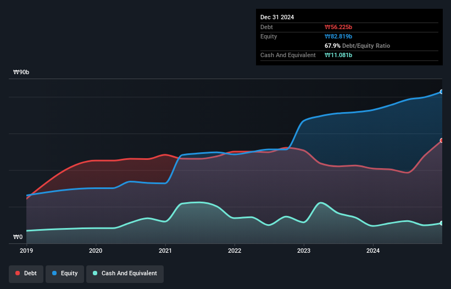Click the tooltip's Cash And Equivalent label
Viewport: 451px width, 289px height.
tap(288, 55)
